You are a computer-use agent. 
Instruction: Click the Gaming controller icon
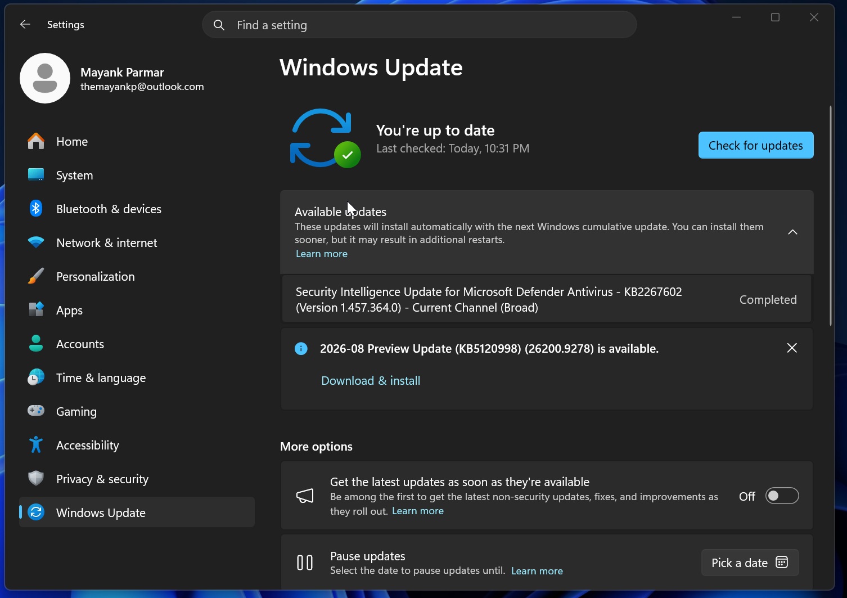(36, 411)
